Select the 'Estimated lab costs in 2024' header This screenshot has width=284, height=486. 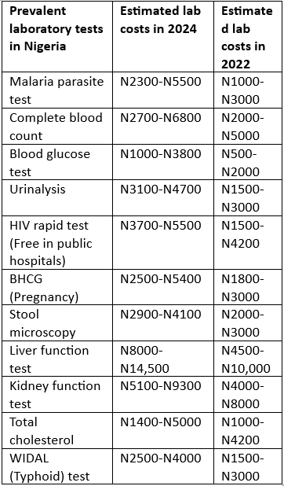coord(163,36)
